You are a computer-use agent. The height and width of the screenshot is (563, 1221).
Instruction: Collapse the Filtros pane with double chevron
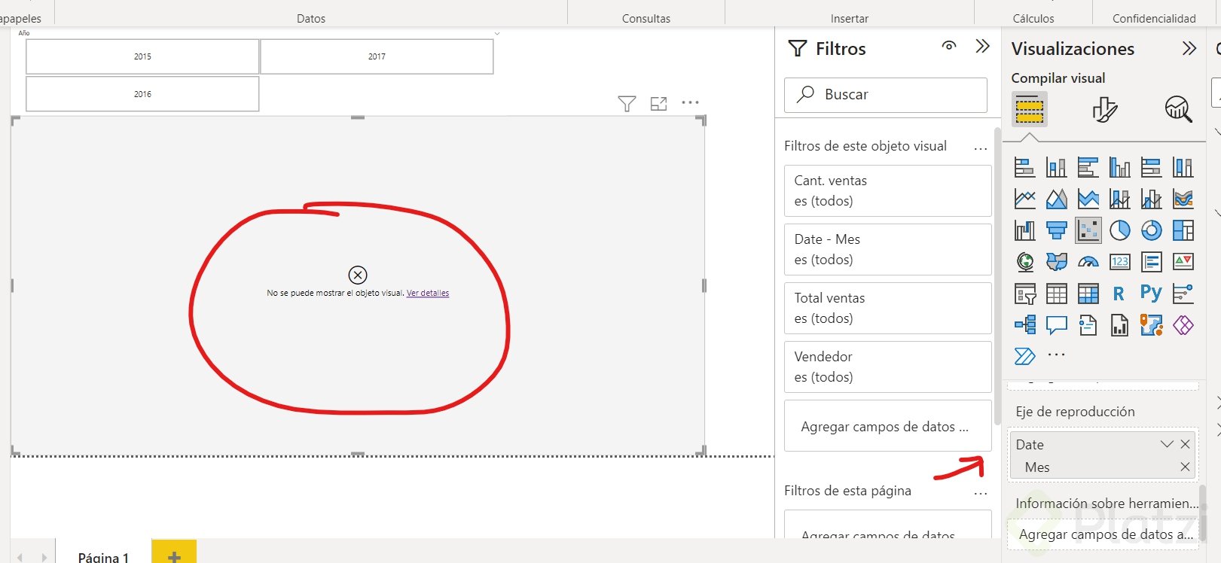pyautogui.click(x=982, y=46)
